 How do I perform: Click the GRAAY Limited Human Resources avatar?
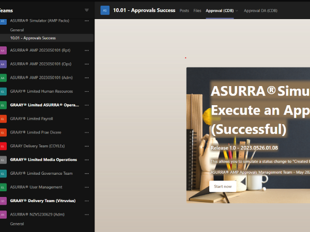coord(3,91)
